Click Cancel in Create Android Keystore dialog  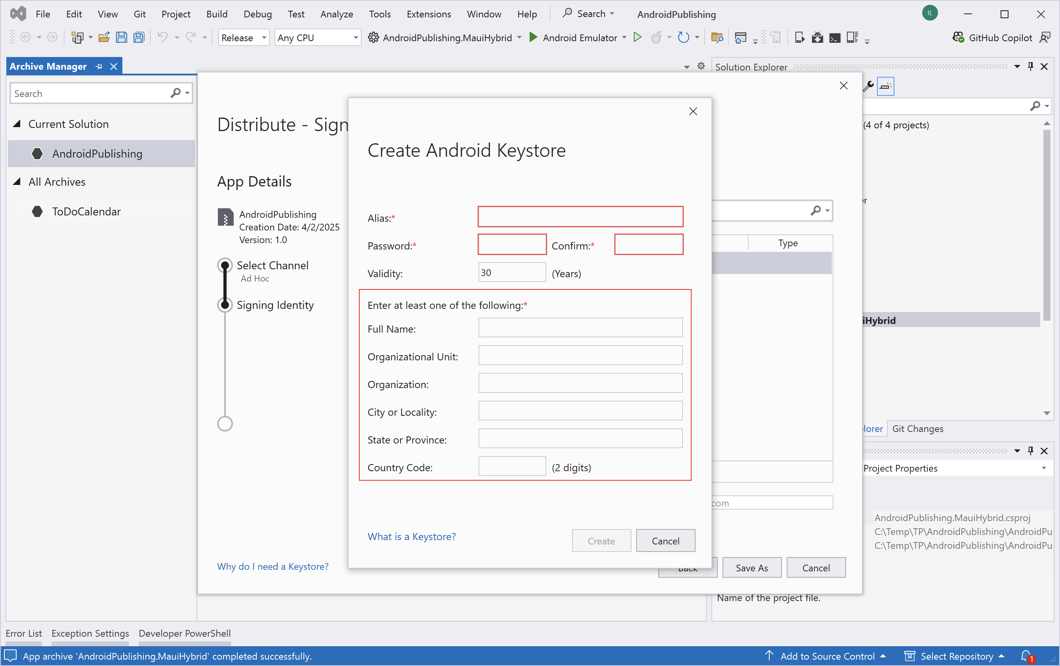[x=665, y=540]
